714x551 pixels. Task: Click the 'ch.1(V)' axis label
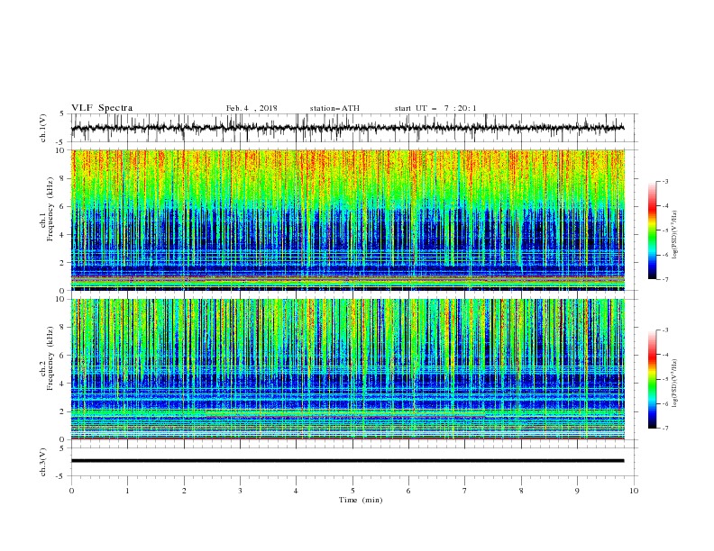pos(42,128)
